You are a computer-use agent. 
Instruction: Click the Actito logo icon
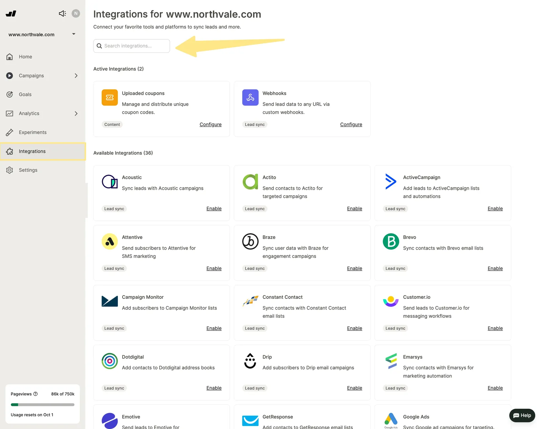250,182
